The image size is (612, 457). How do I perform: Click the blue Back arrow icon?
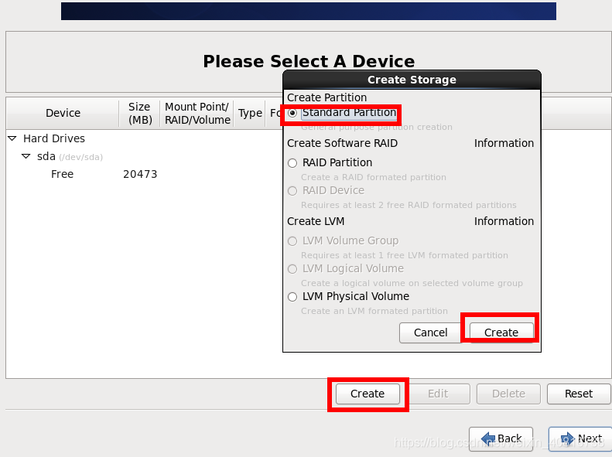(x=488, y=438)
